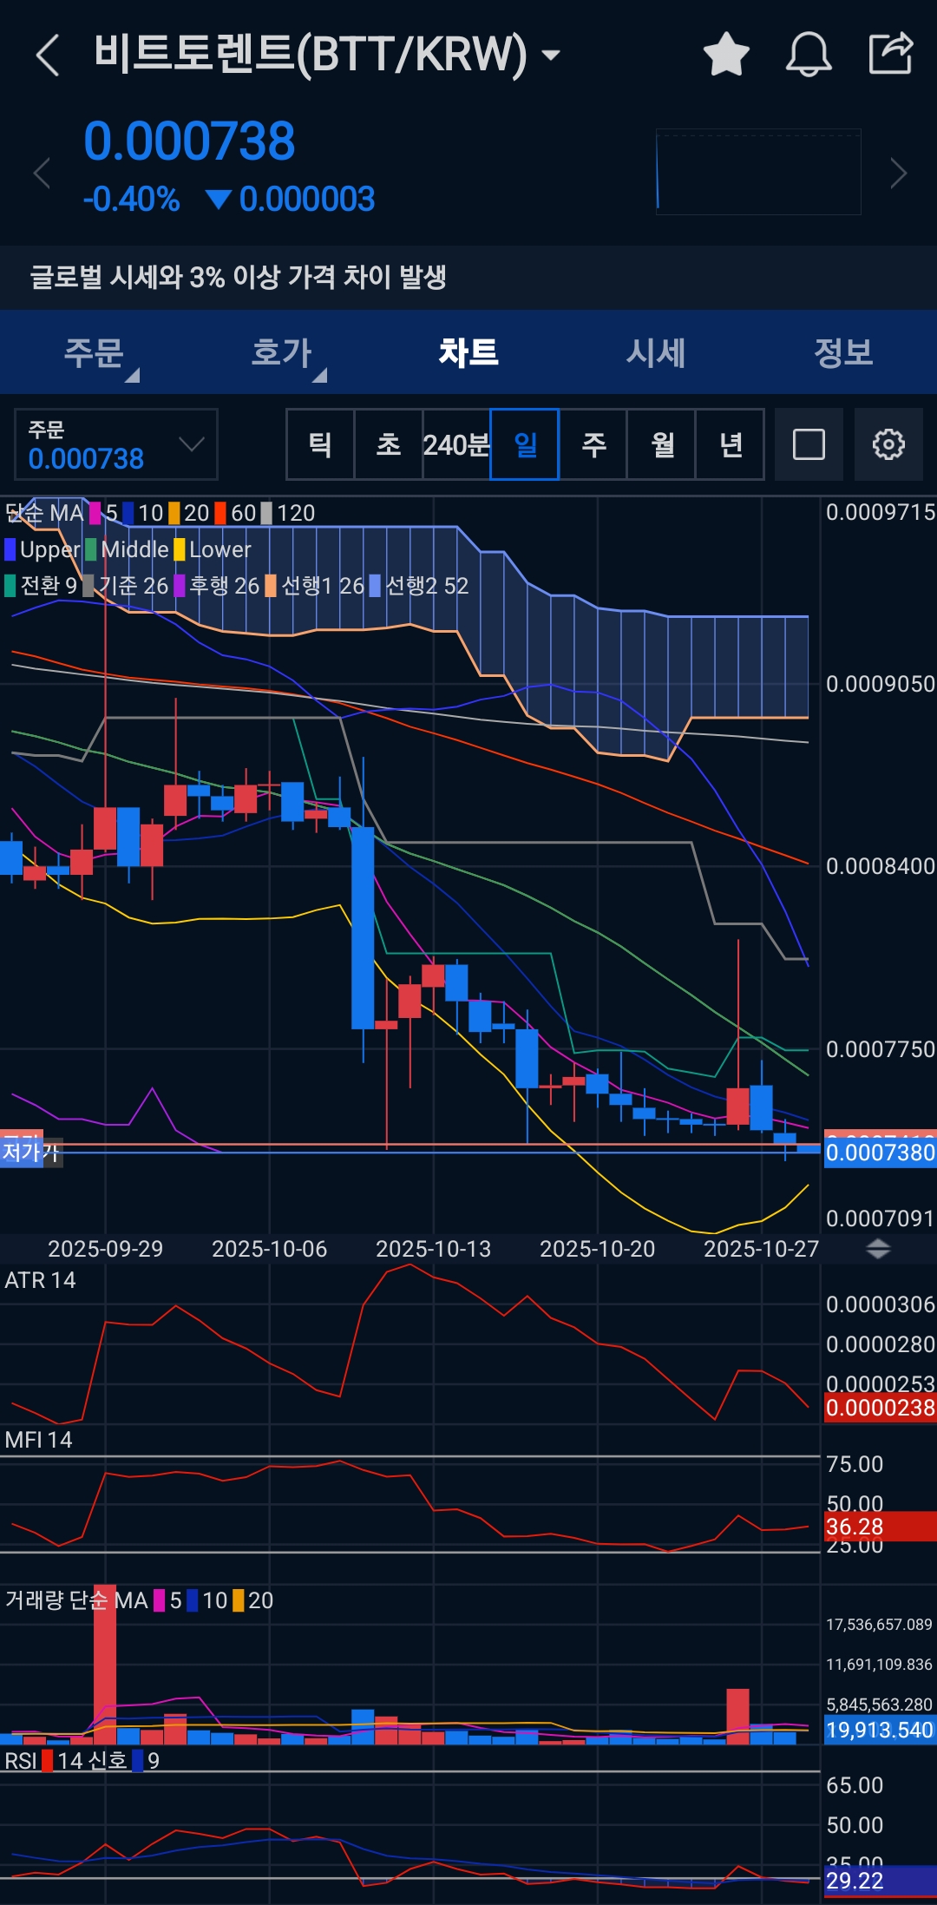
Task: Tap the 단순 MA indicator legend
Action: [44, 513]
